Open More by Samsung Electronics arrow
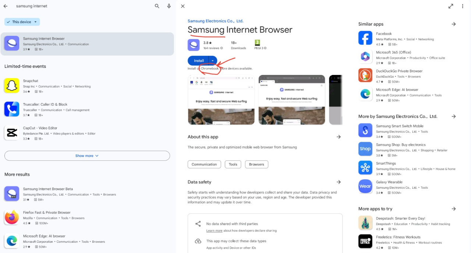The image size is (471, 253). [x=454, y=116]
